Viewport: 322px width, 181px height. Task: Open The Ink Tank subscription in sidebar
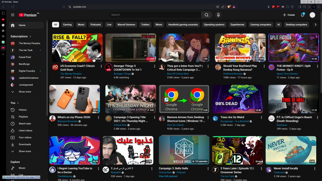(26, 50)
